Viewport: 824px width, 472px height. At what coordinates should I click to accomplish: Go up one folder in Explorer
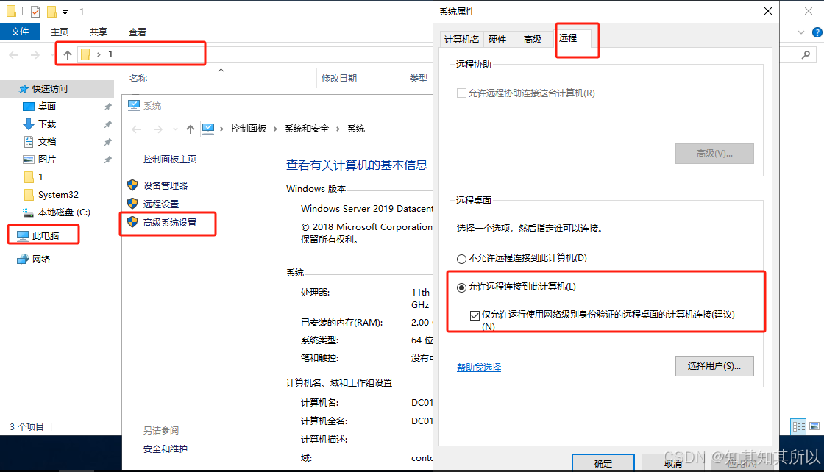click(68, 54)
